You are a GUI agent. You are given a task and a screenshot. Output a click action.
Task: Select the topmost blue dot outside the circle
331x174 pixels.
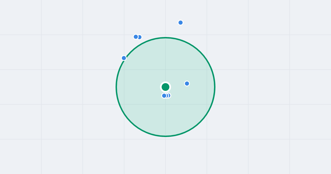[x=181, y=23]
